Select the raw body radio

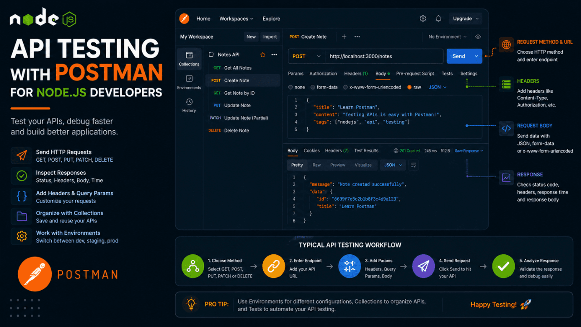(409, 87)
